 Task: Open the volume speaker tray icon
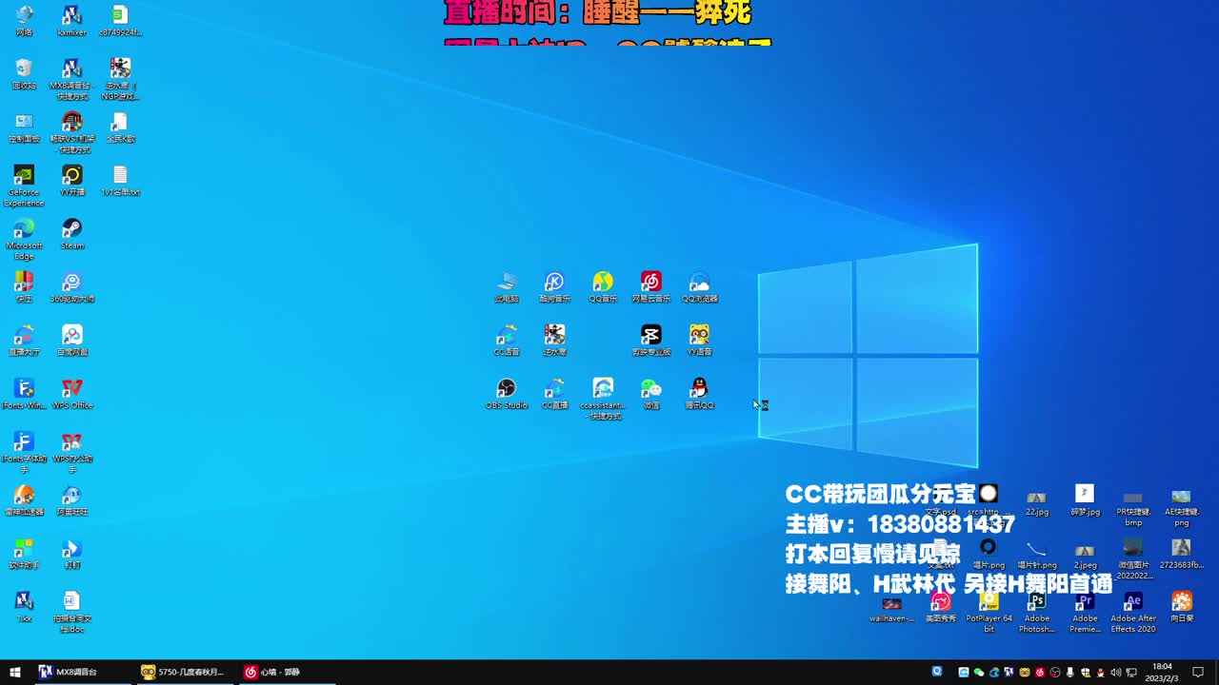[1116, 673]
